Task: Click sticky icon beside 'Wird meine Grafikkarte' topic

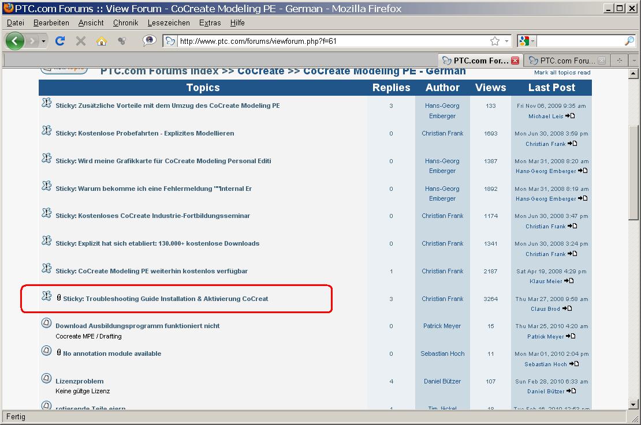Action: [47, 158]
